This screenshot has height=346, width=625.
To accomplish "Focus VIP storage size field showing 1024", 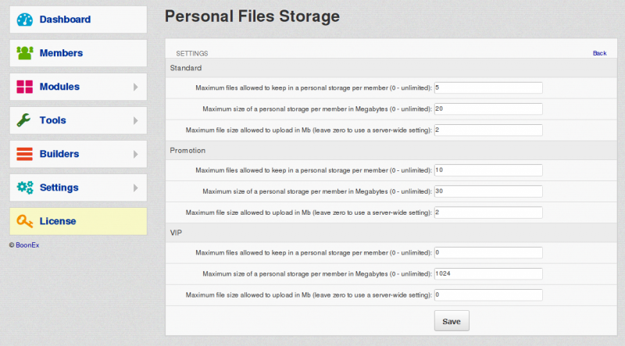I will coord(488,274).
